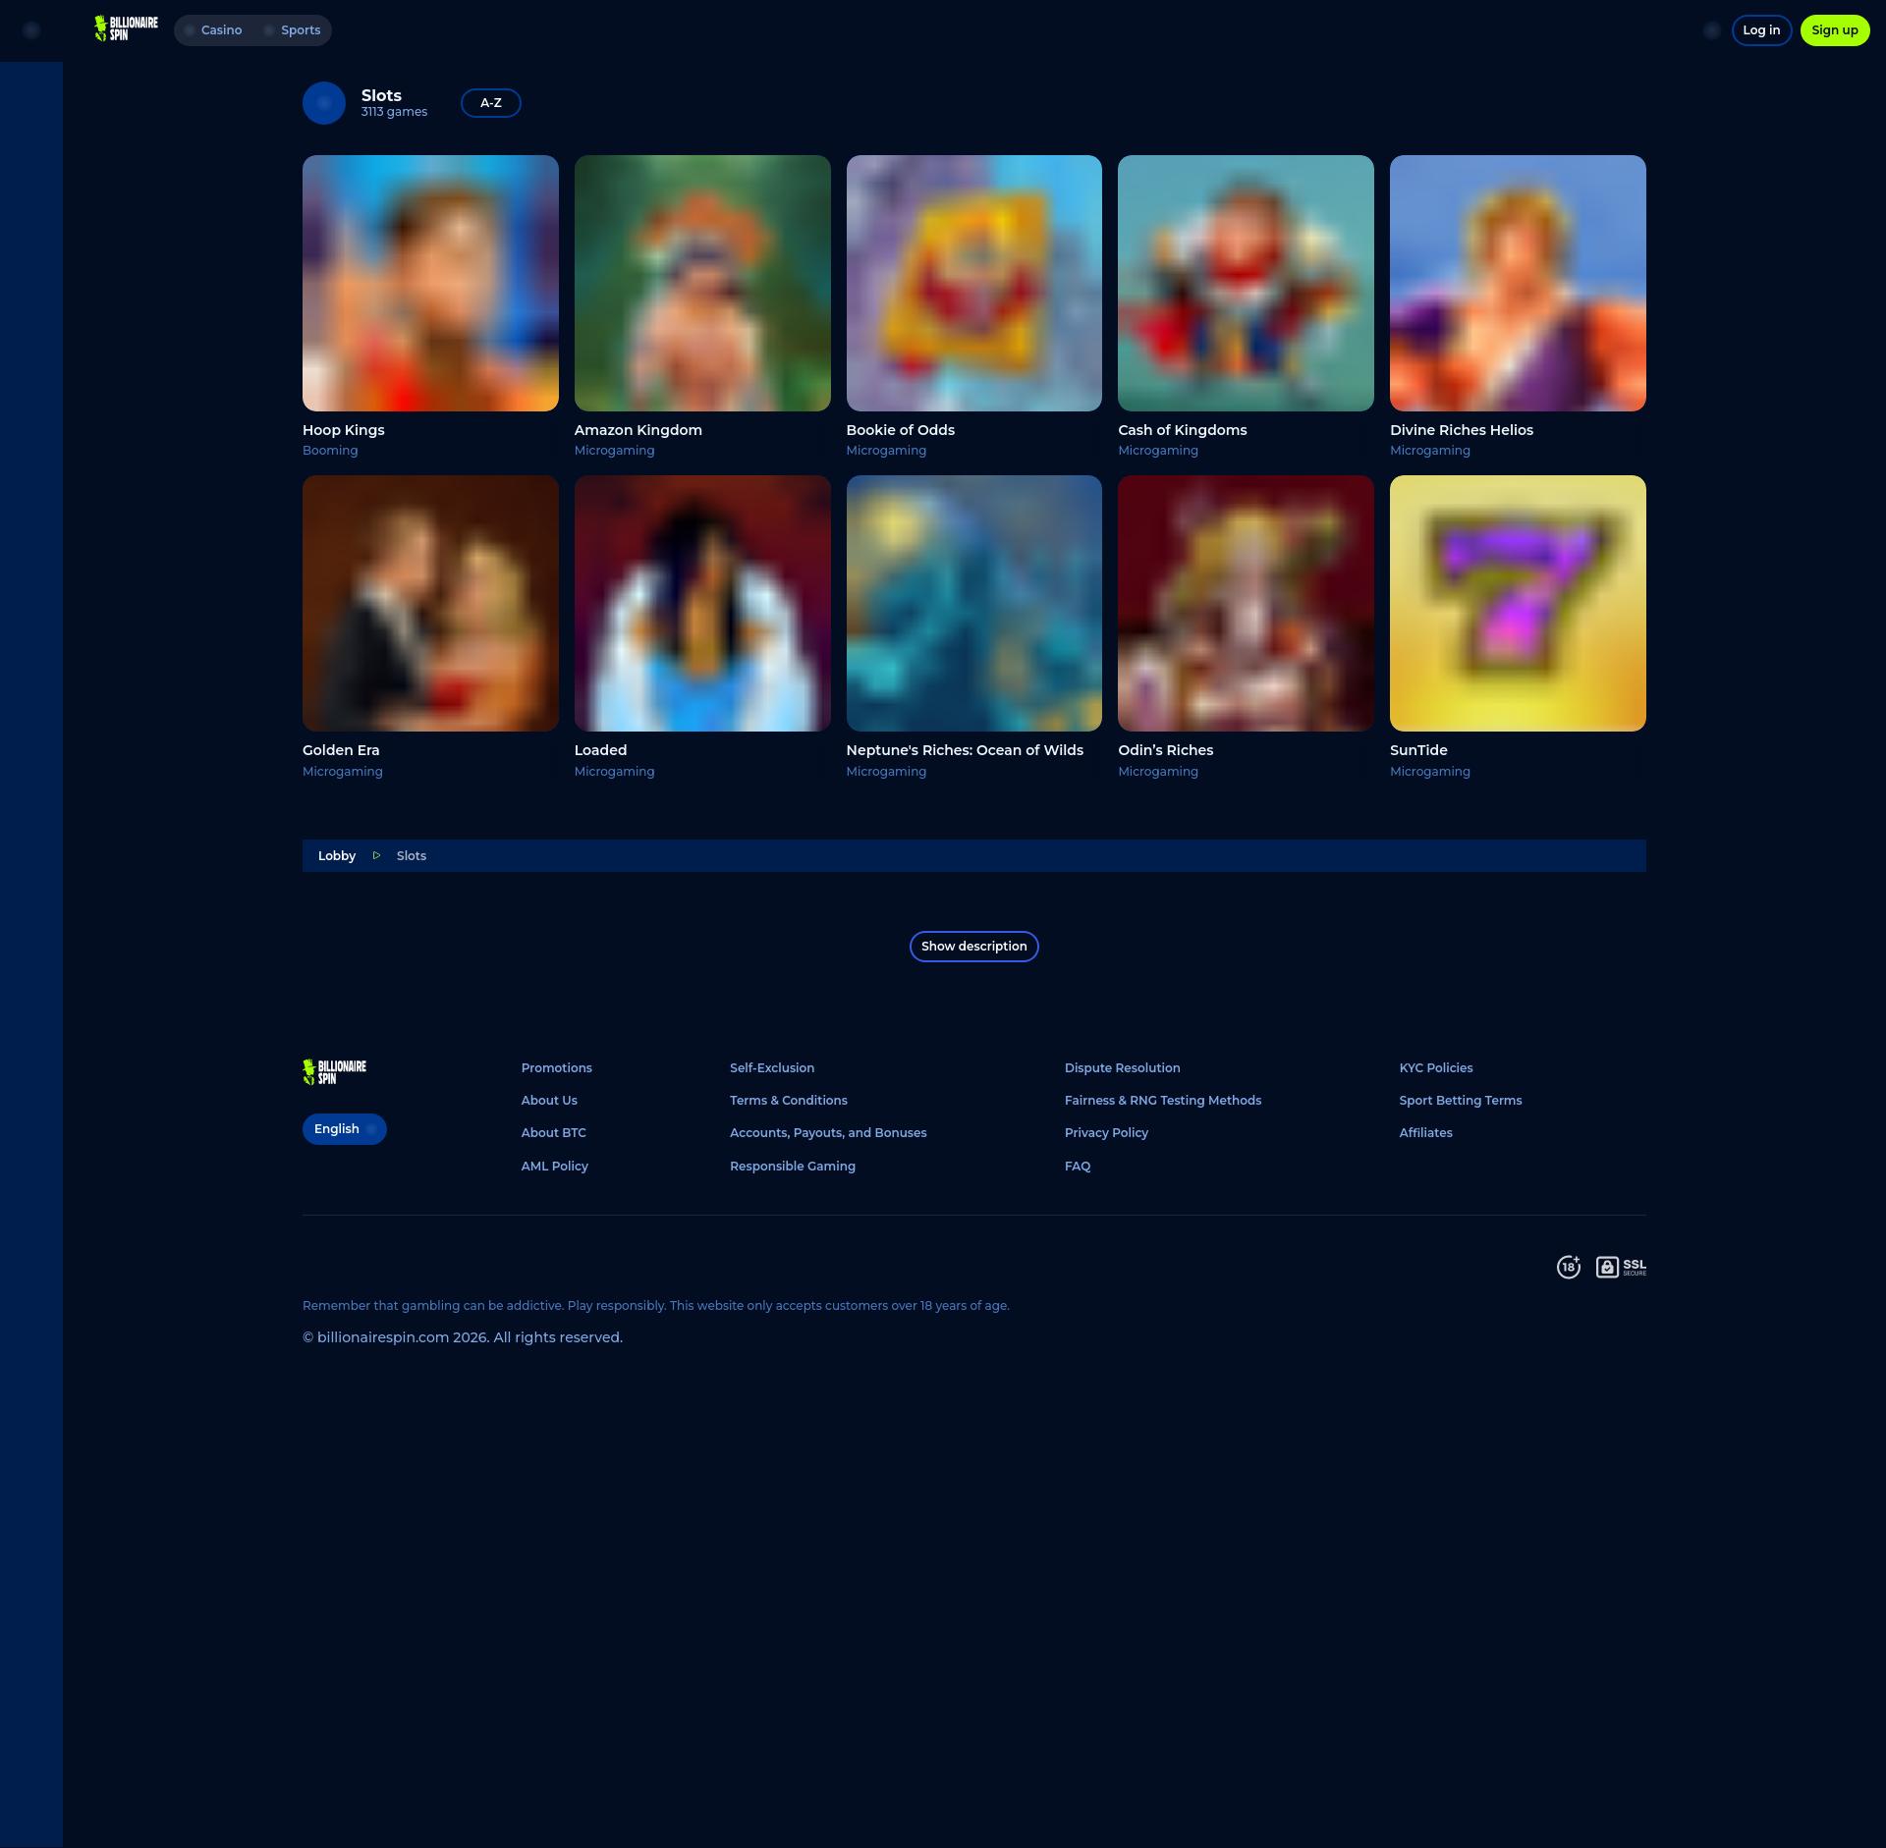Screen dimensions: 1886x1848
Task: Click the round icon left of Log in
Action: click(x=1712, y=30)
